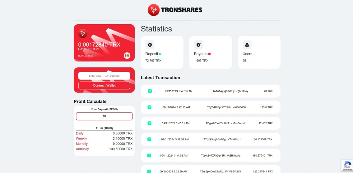Image resolution: width=353 pixels, height=173 pixels.
Task: Click the Payouts money bag icon
Action: (198, 45)
